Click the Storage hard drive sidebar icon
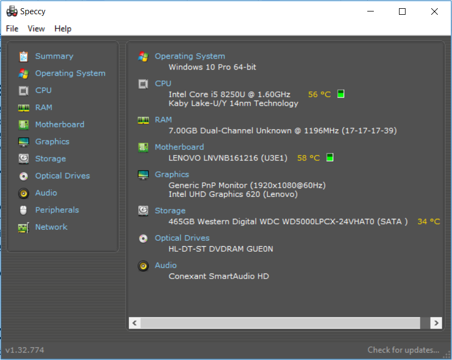Screen dimensions: 452x360 pos(24,159)
